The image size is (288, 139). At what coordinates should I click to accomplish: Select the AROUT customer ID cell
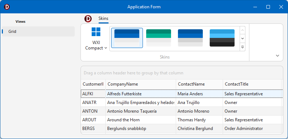tap(93, 120)
